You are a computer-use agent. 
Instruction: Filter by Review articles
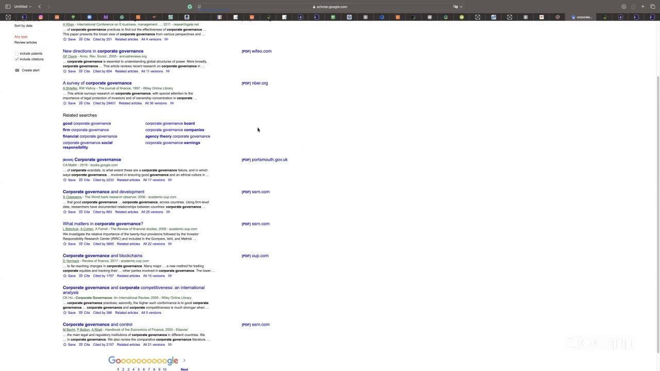pos(26,42)
